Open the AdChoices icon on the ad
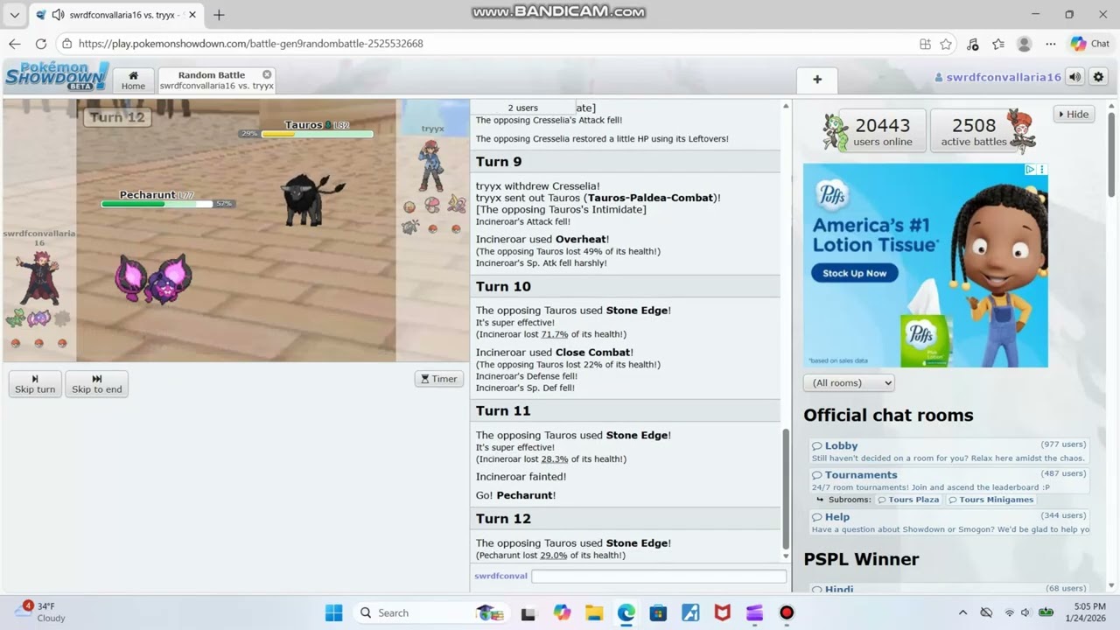 [1030, 169]
